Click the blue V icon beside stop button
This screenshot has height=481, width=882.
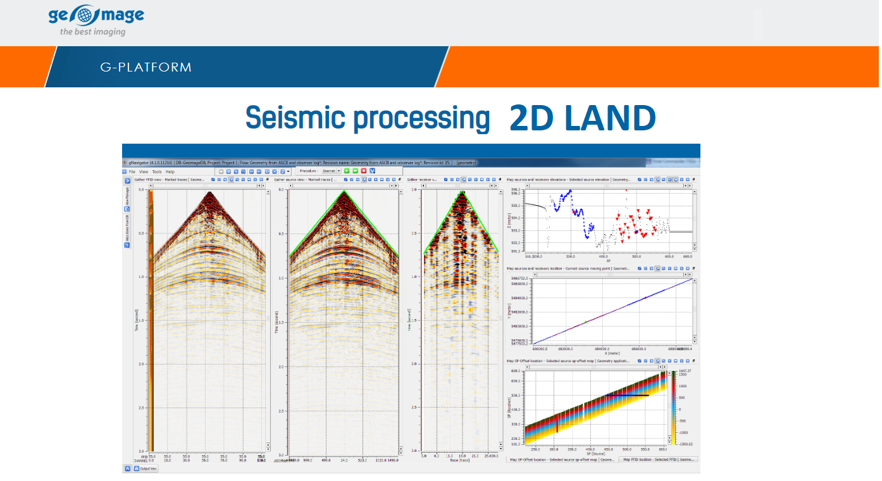373,171
